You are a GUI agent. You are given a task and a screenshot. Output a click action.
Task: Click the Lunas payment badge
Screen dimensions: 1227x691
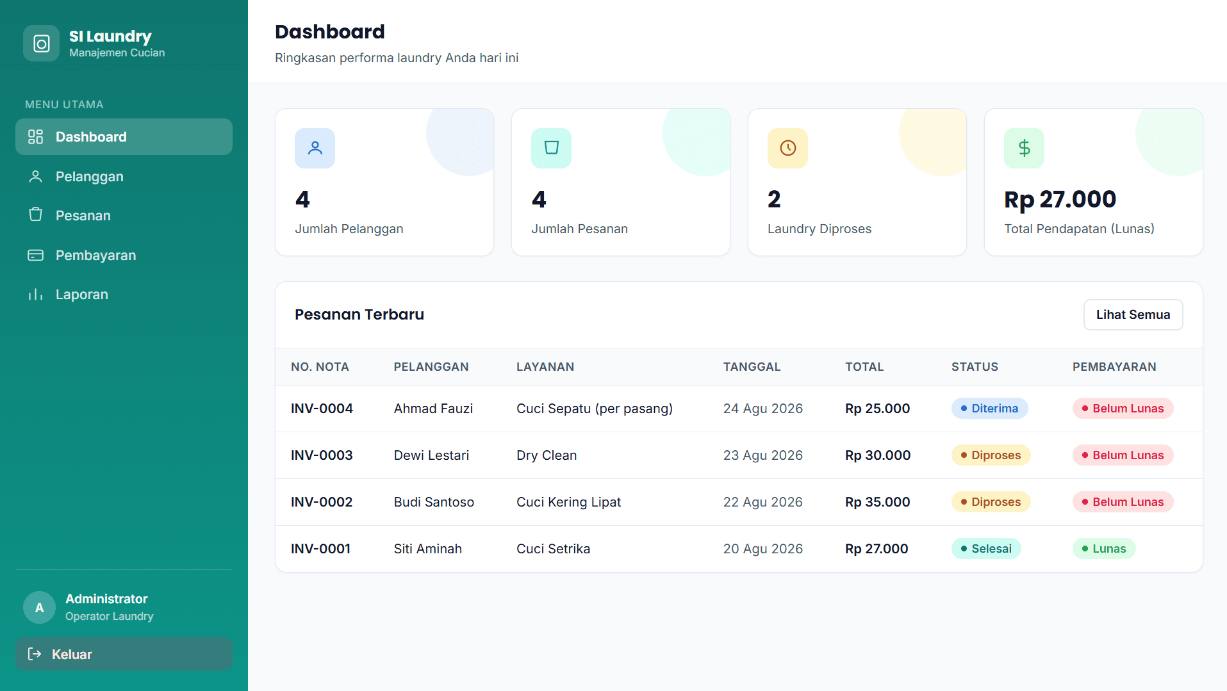[x=1104, y=549]
